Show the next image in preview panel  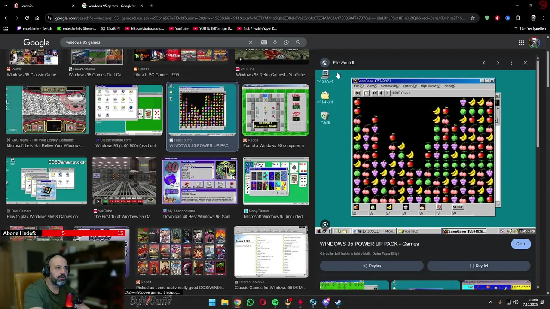coord(498,63)
